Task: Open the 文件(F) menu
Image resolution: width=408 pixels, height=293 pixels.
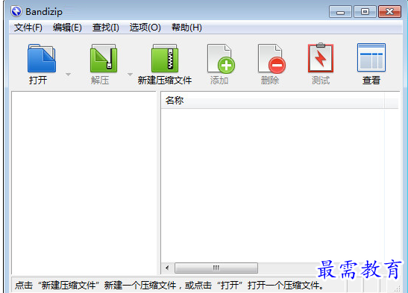Action: 28,28
